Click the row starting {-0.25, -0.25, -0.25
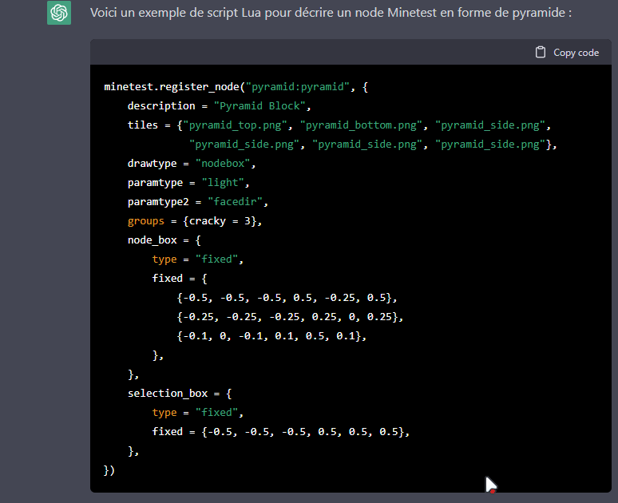 pyautogui.click(x=290, y=317)
